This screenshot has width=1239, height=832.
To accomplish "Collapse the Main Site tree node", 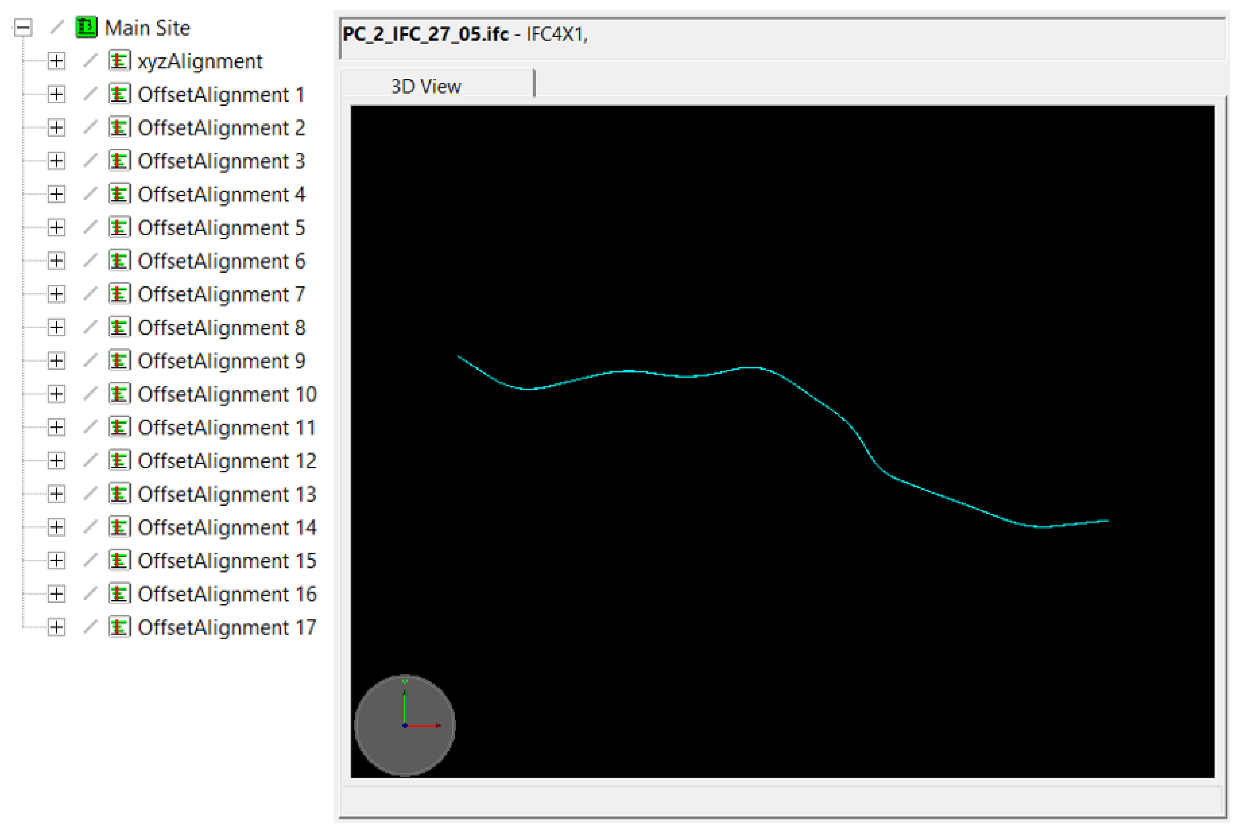I will [23, 28].
